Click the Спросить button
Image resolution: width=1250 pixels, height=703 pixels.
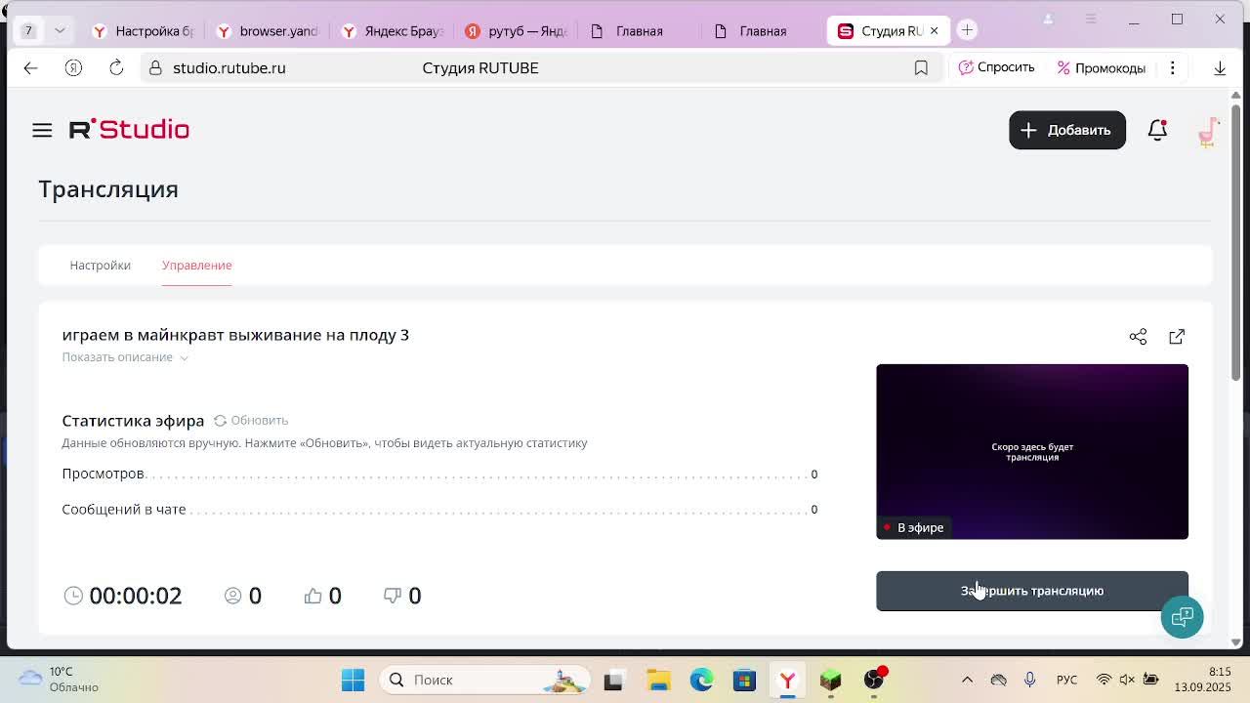pos(996,67)
